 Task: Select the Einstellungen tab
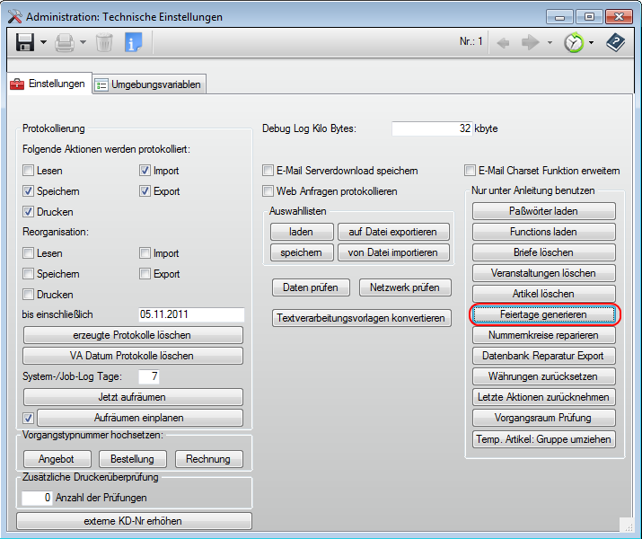coord(48,84)
